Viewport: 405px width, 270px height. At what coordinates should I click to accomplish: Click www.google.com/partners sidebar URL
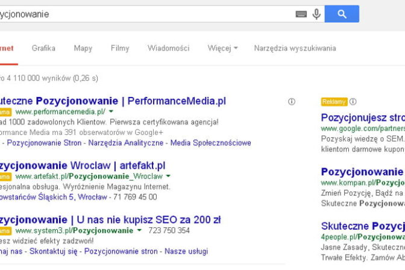363,128
